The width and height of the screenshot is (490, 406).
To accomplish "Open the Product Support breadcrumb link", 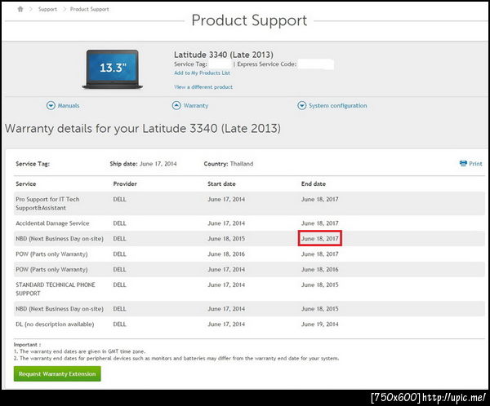I will 89,9.
